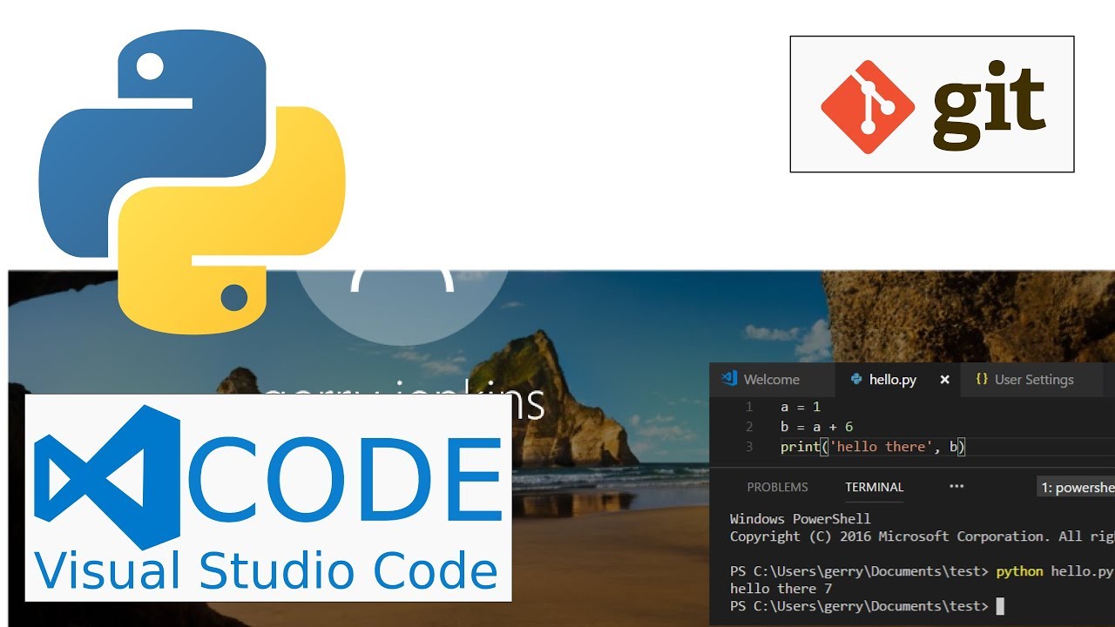Switch to the PROBLEMS panel tab
The height and width of the screenshot is (627, 1115).
777,488
